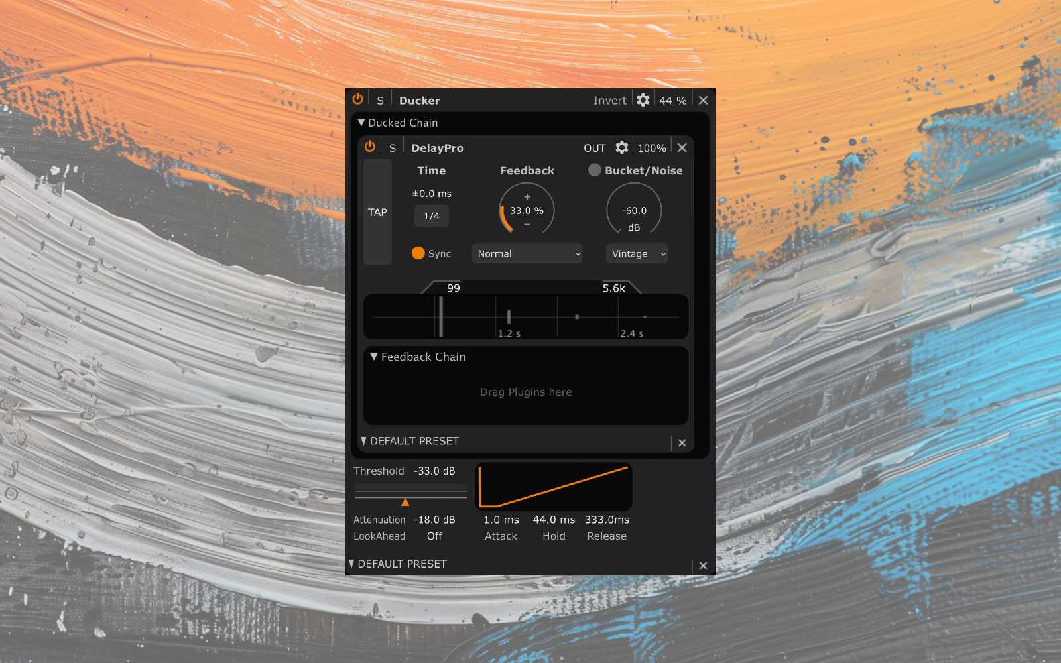Click the ducking envelope graph
The image size is (1061, 663).
pyautogui.click(x=554, y=487)
